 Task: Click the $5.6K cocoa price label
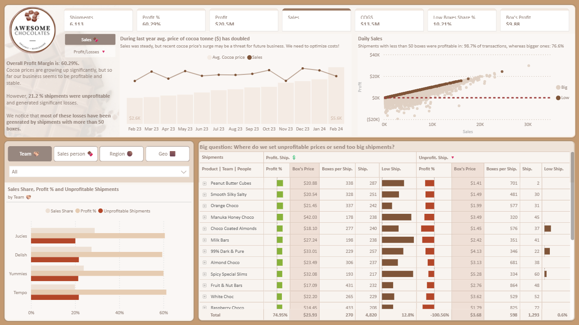click(336, 118)
